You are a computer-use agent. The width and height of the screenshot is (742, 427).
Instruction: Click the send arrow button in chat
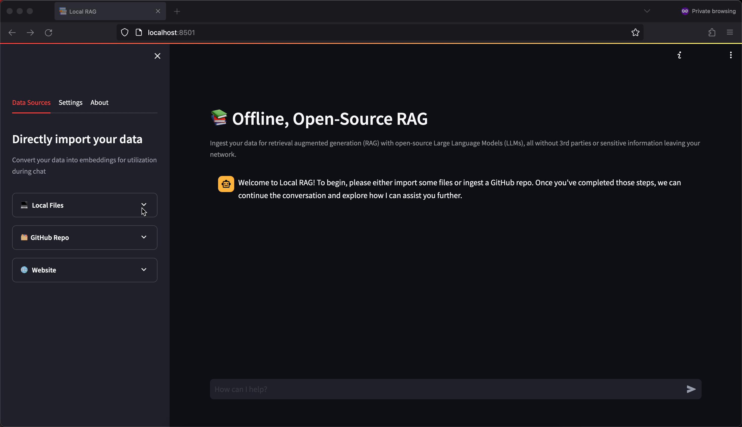click(692, 389)
